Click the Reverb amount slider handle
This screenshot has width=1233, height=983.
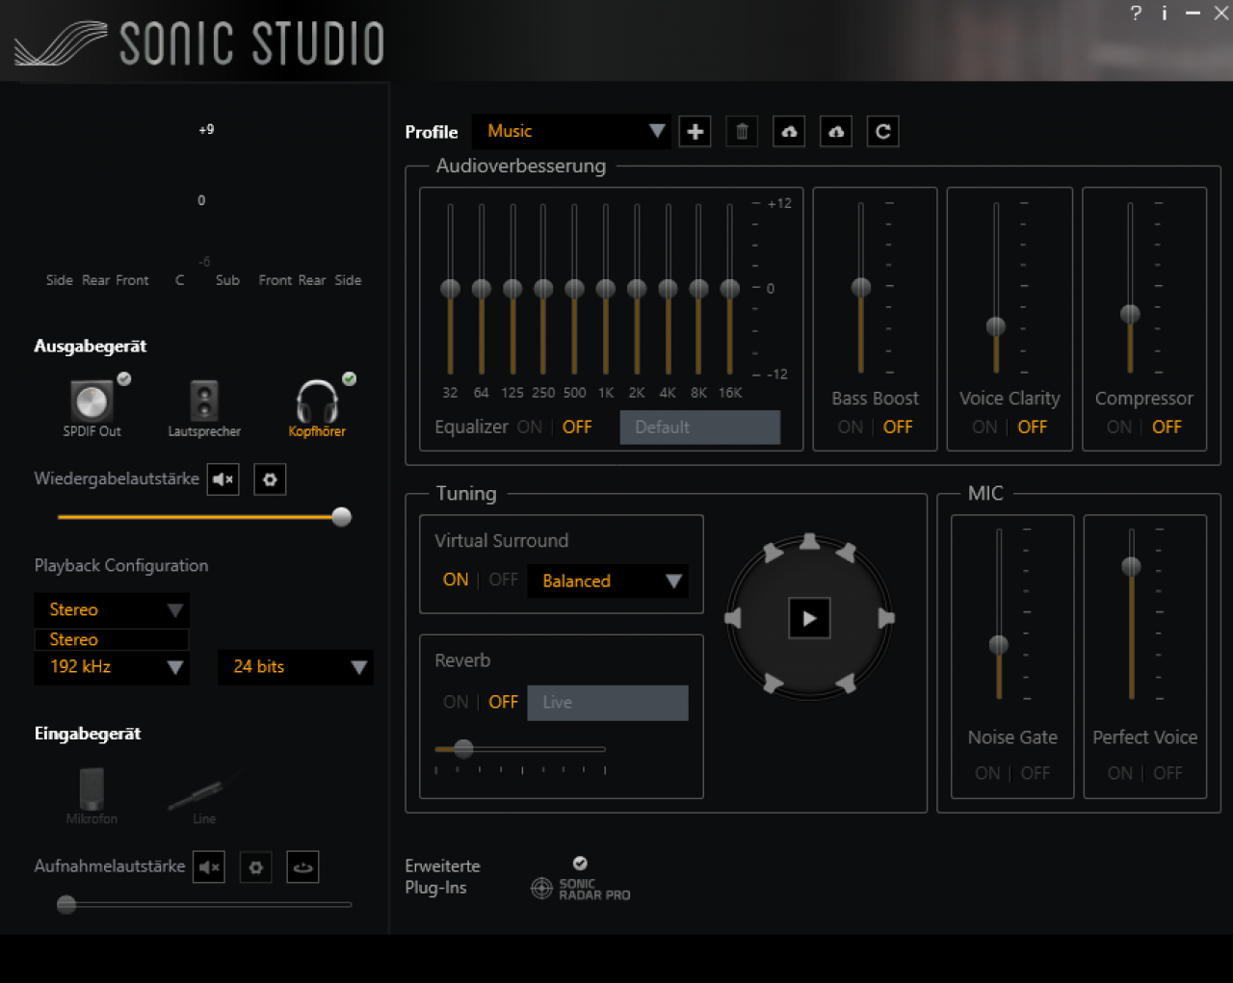tap(463, 749)
